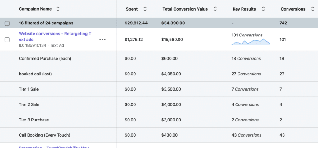318x148 pixels.
Task: Click the Campaign Name column header
Action: (35, 9)
